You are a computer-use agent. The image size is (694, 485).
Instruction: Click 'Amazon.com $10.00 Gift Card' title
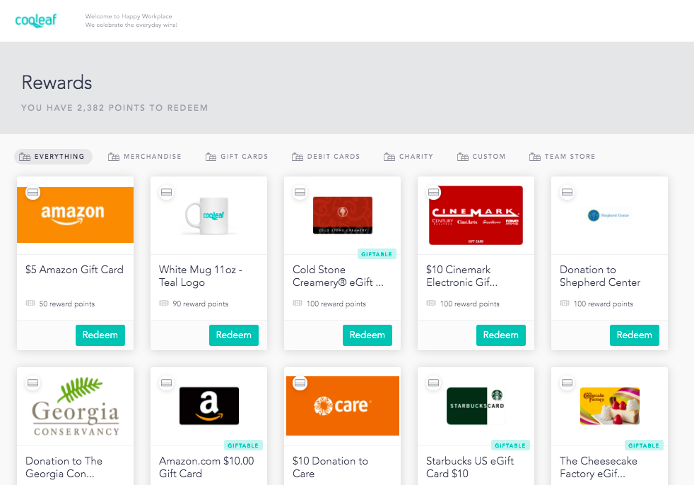(x=206, y=467)
